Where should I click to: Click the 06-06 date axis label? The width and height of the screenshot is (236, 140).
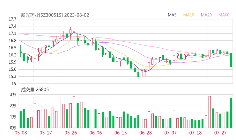click(96, 133)
